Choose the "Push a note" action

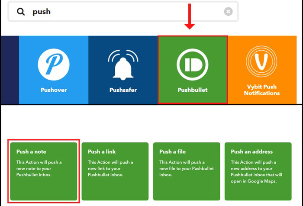coord(44,171)
